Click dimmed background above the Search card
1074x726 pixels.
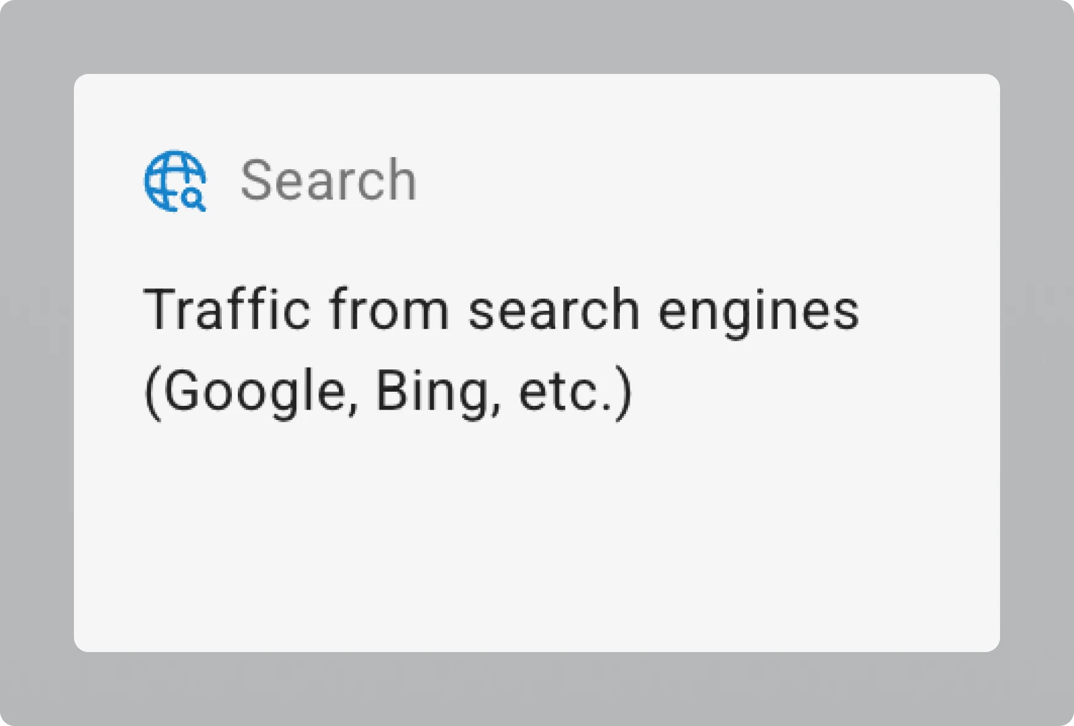tap(536, 36)
